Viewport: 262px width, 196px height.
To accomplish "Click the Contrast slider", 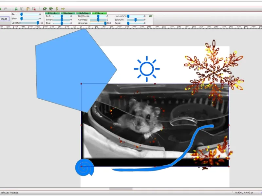I will click(x=98, y=20).
